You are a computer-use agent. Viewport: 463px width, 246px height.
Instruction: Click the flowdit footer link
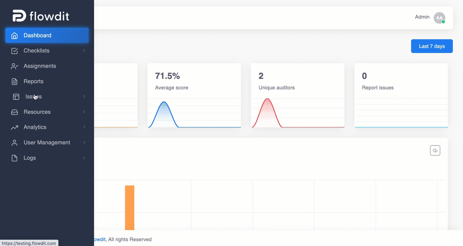pos(100,239)
